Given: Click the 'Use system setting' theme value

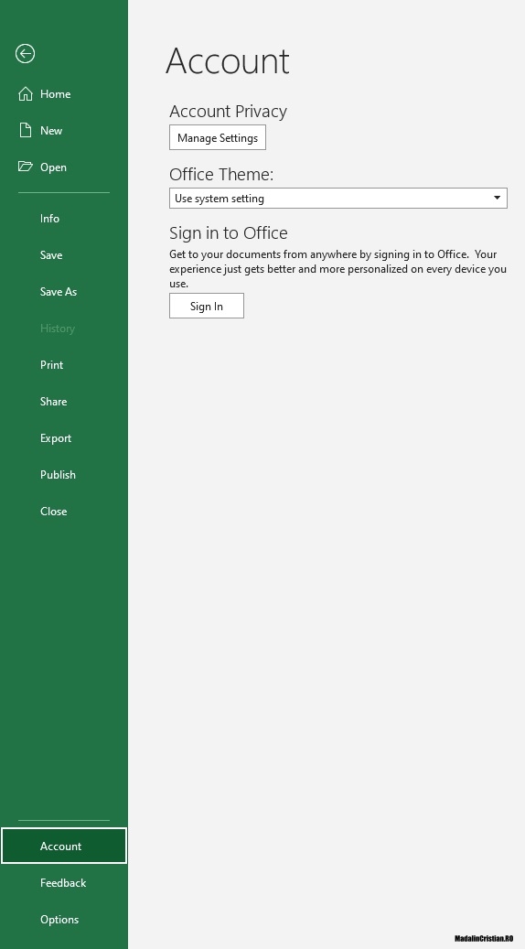Looking at the screenshot, I should (x=220, y=199).
